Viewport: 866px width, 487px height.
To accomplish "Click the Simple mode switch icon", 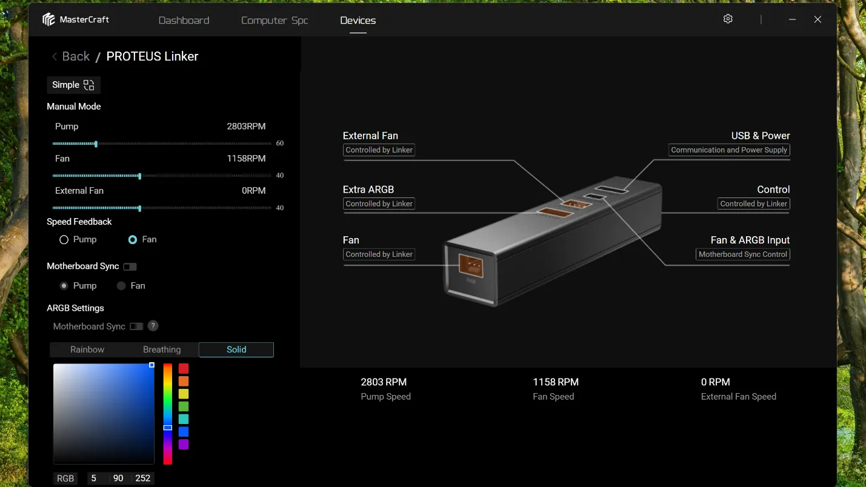I will pos(89,85).
